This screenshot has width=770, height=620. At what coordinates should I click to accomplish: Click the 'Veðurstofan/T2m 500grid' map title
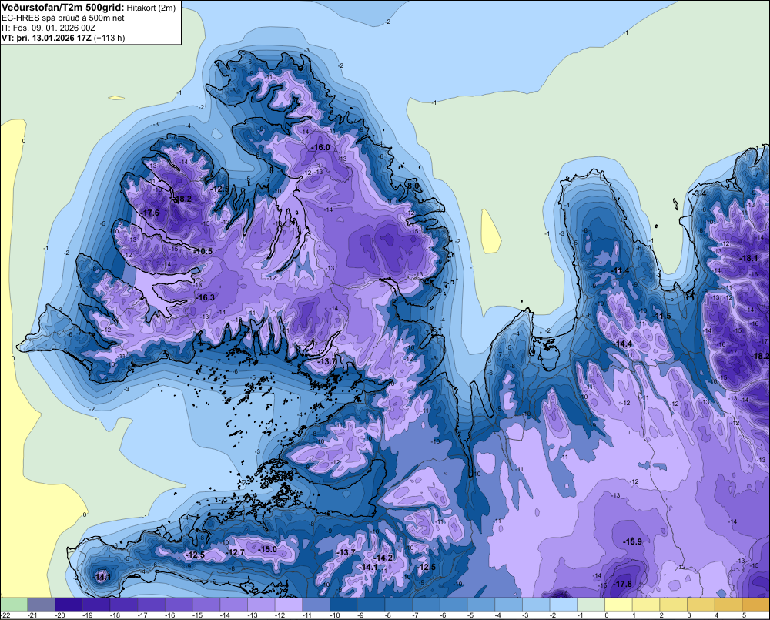point(62,7)
